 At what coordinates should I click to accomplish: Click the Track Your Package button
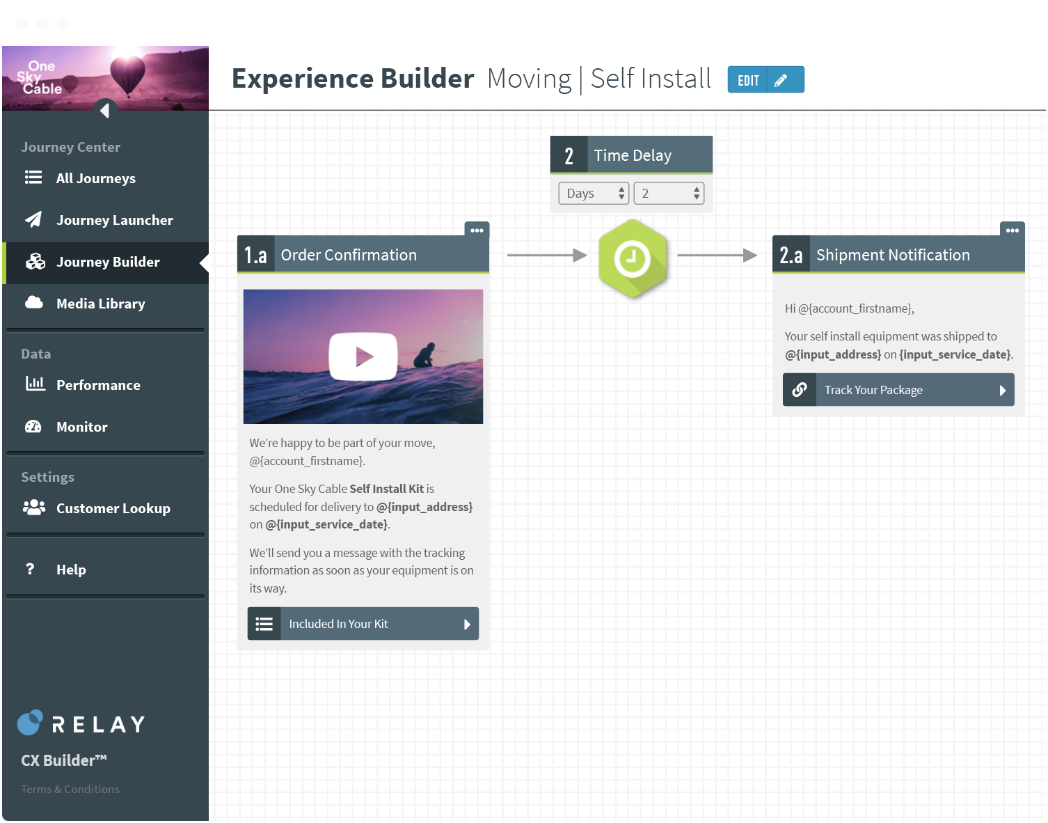[898, 390]
